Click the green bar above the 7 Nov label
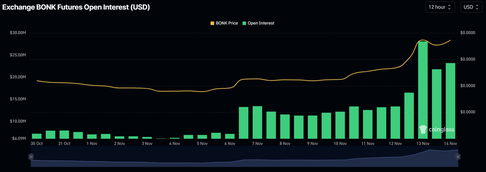486x172 pixels. [x=257, y=122]
